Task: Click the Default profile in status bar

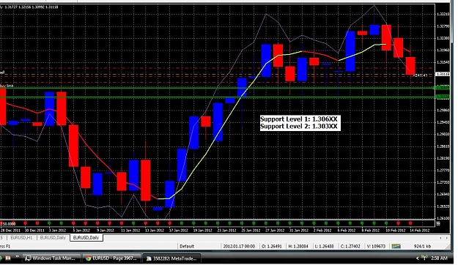Action: click(187, 246)
